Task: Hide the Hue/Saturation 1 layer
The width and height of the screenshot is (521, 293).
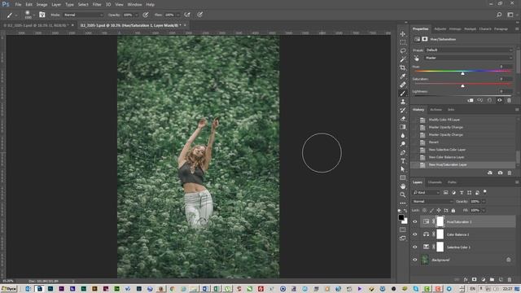Action: 414,222
